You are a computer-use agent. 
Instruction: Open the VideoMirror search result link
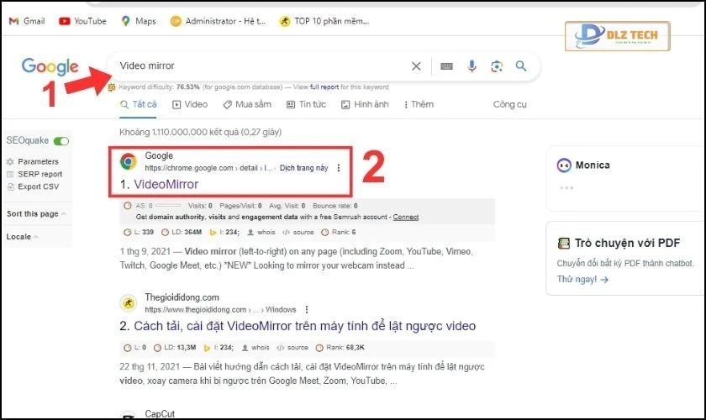[x=148, y=183]
